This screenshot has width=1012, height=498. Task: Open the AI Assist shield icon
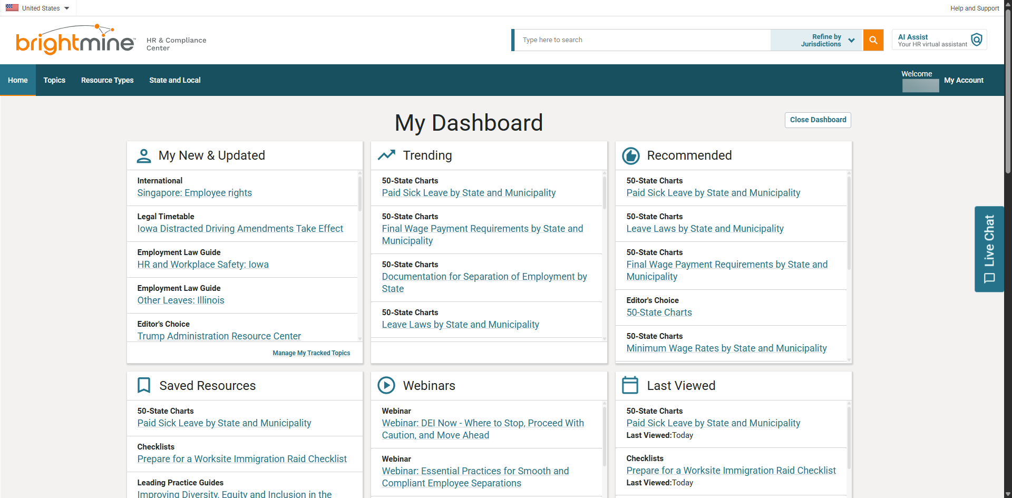tap(977, 40)
